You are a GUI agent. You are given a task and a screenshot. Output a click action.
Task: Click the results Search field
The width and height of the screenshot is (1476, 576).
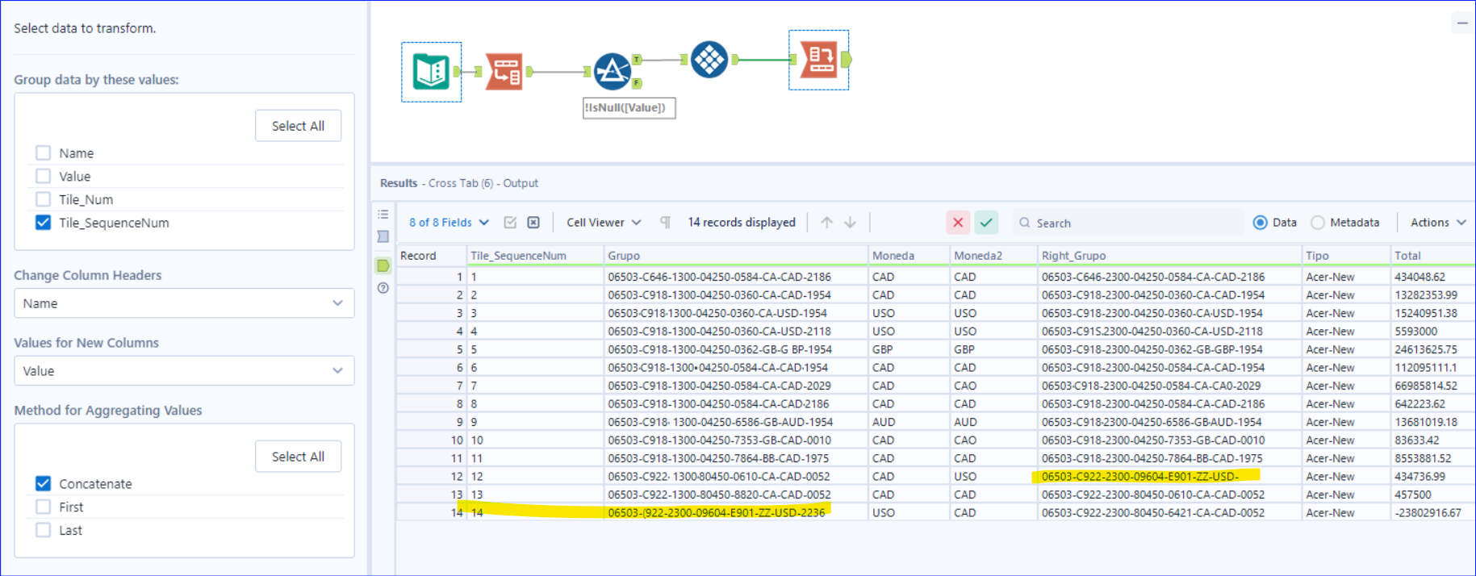point(1130,223)
